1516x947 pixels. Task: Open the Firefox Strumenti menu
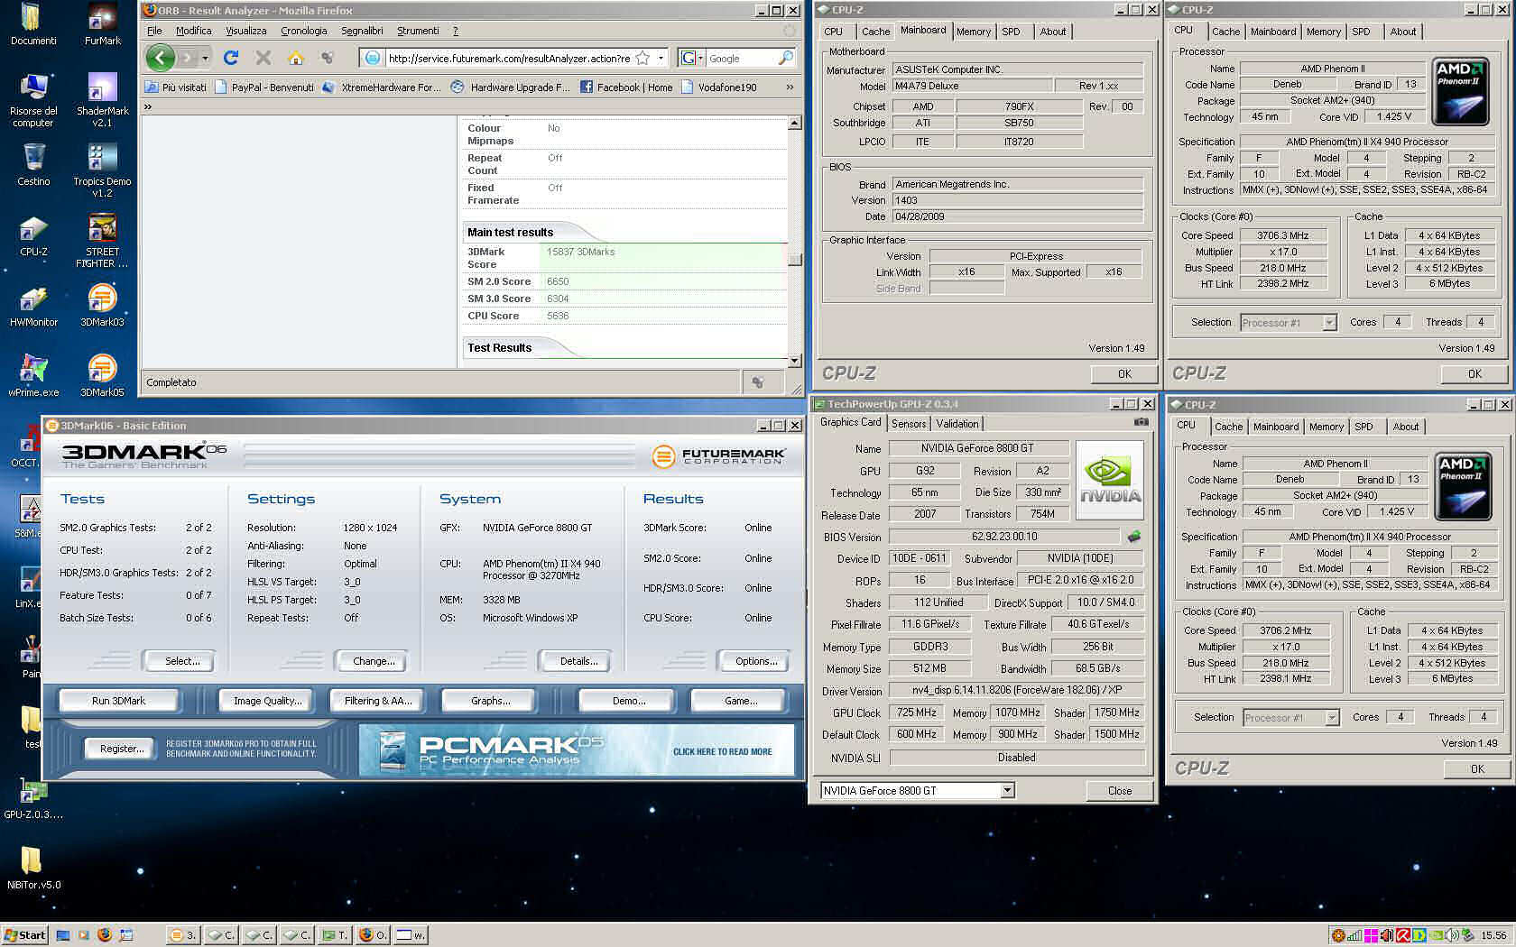click(418, 31)
